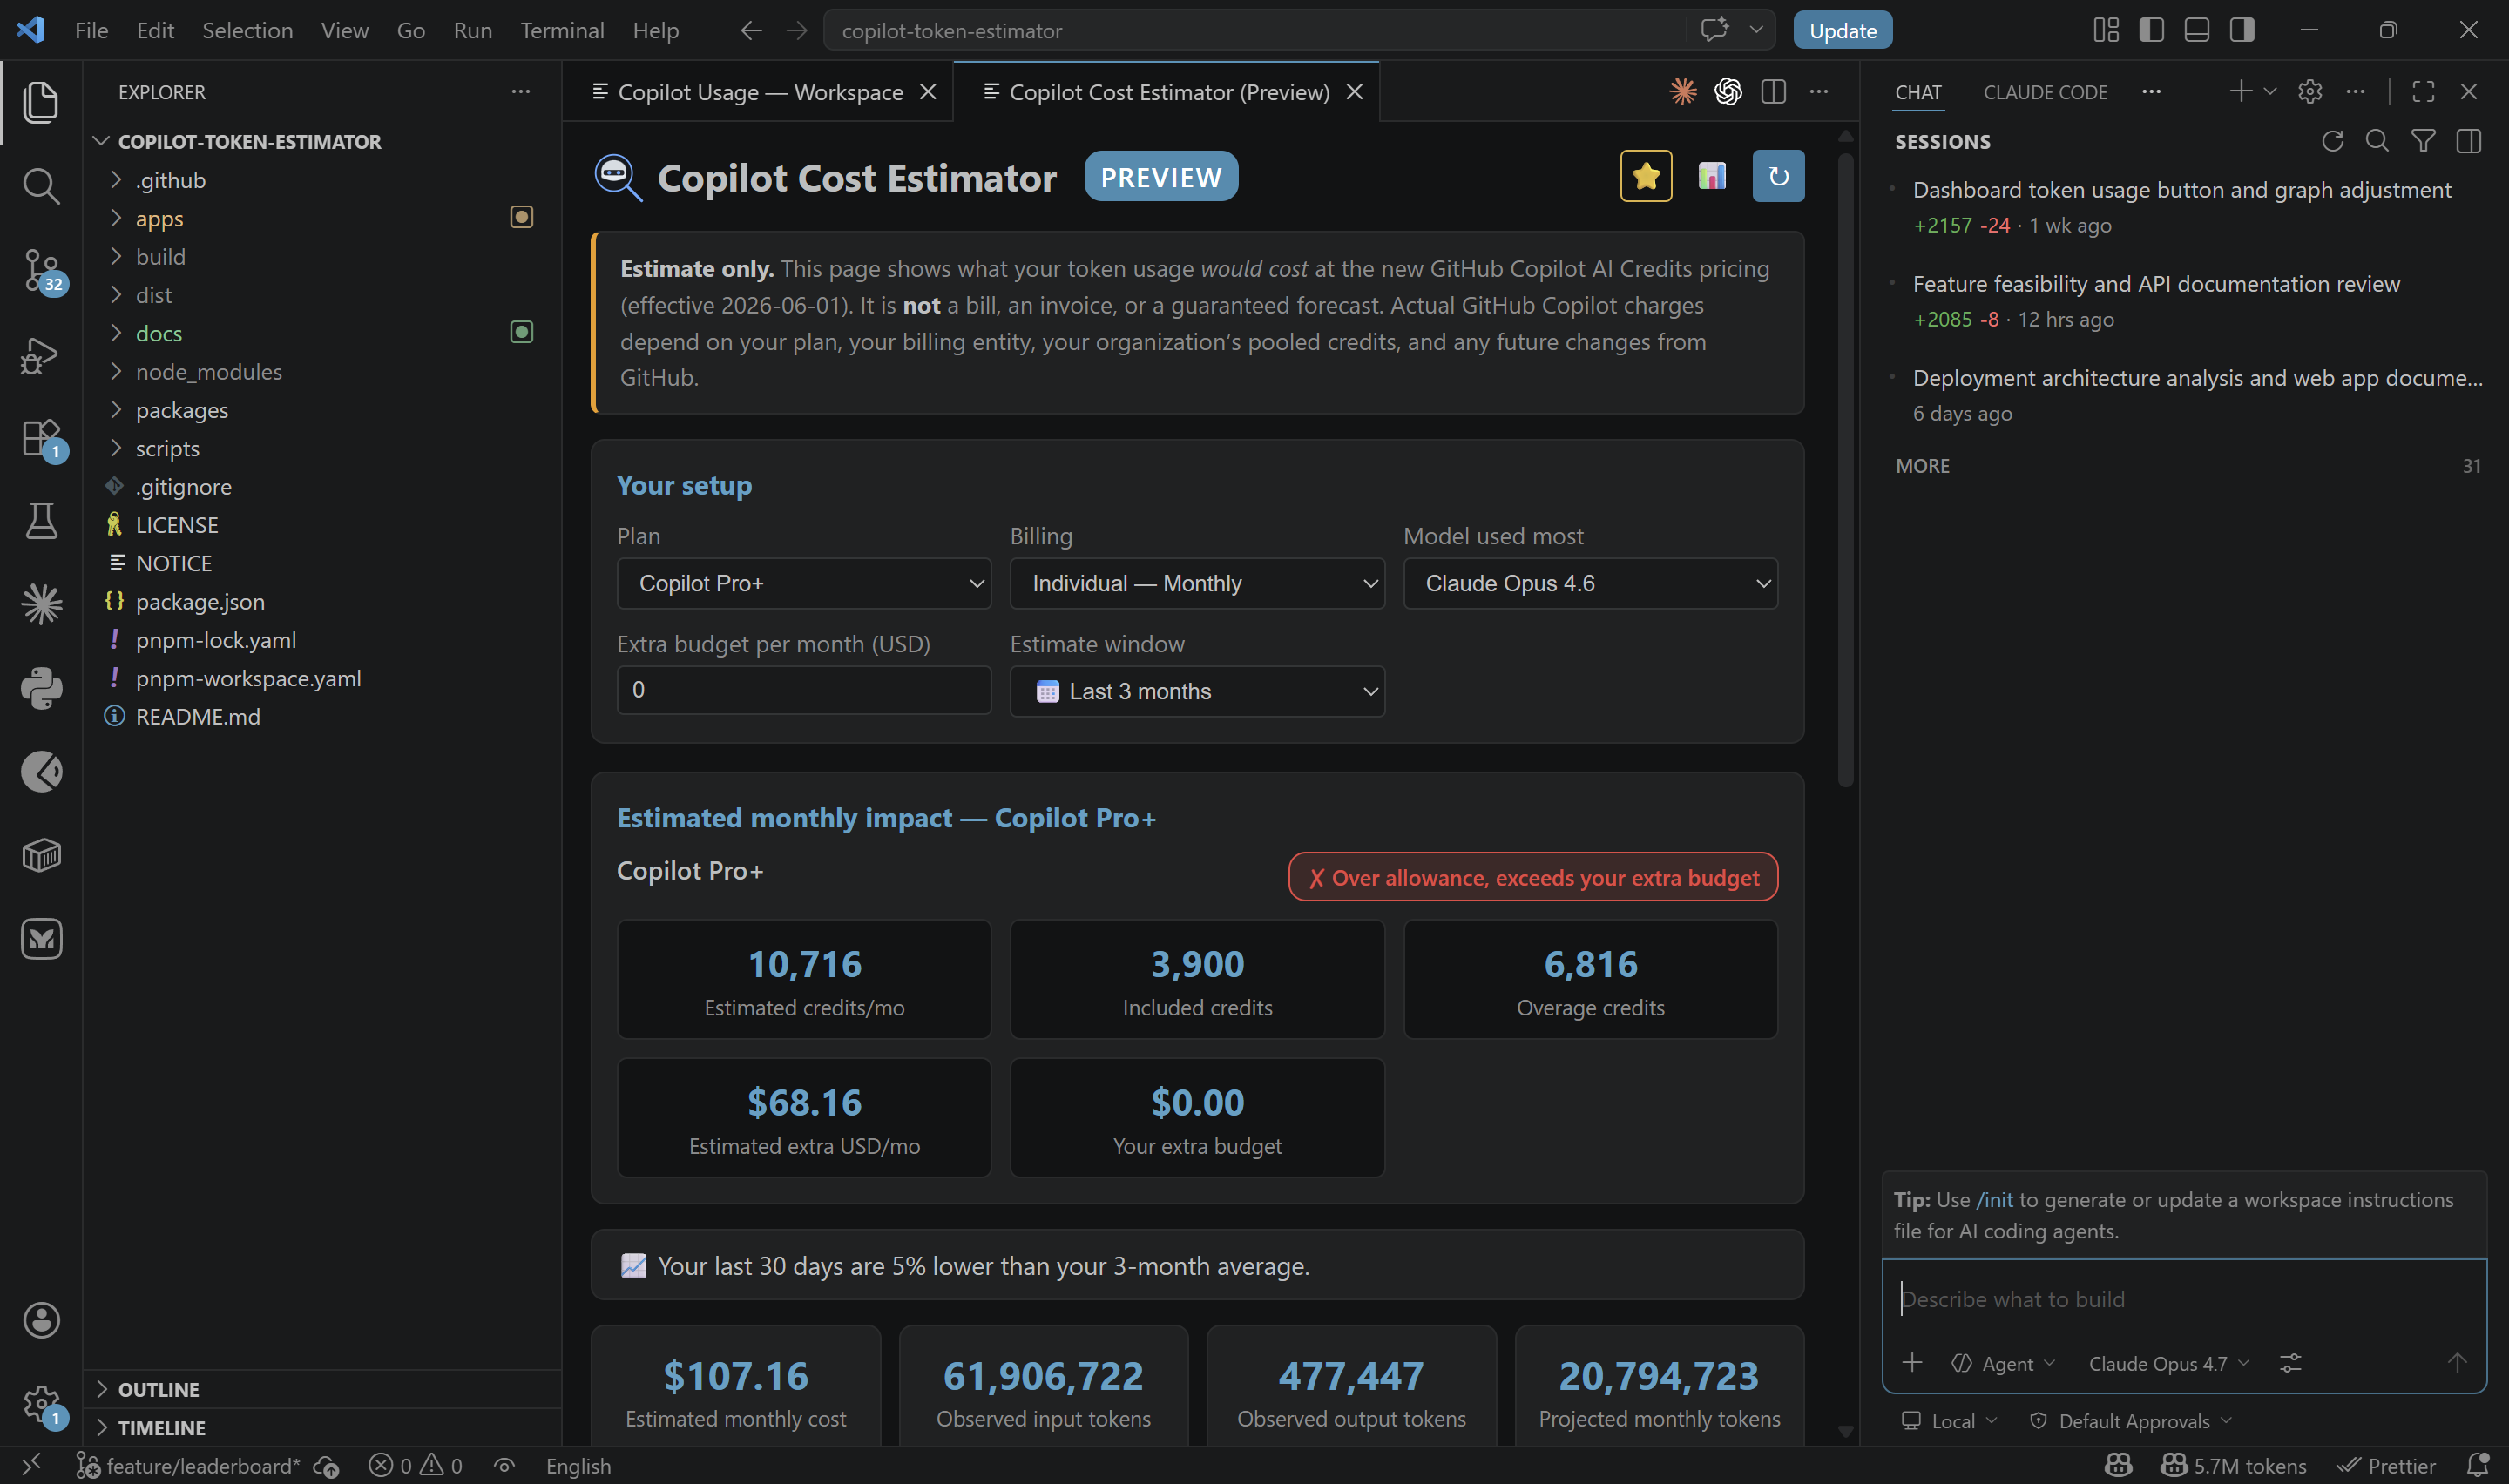Open the Plan dropdown showing Copilot Pro+
The image size is (2509, 1484).
coord(804,583)
